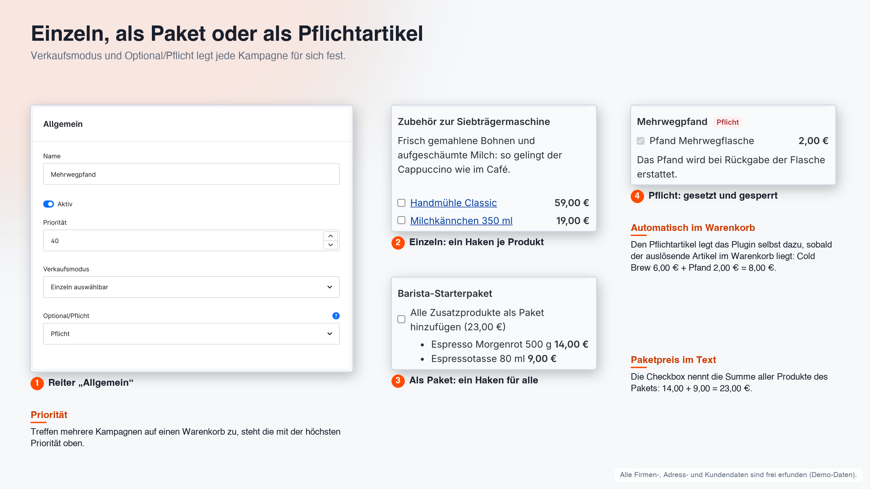This screenshot has height=489, width=870.
Task: Click the red Pflicht badge next to Mehrwegpfand
Action: coord(727,122)
